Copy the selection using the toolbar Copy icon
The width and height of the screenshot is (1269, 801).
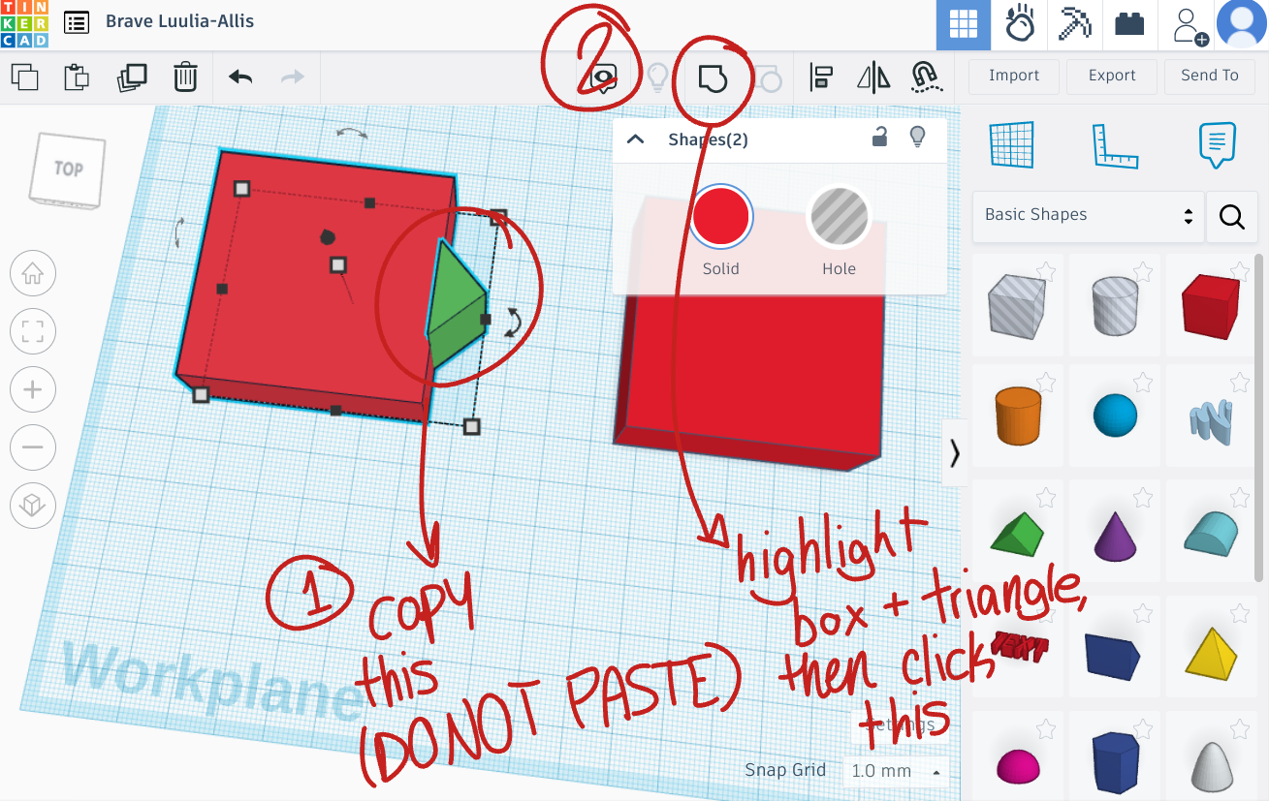tap(23, 77)
